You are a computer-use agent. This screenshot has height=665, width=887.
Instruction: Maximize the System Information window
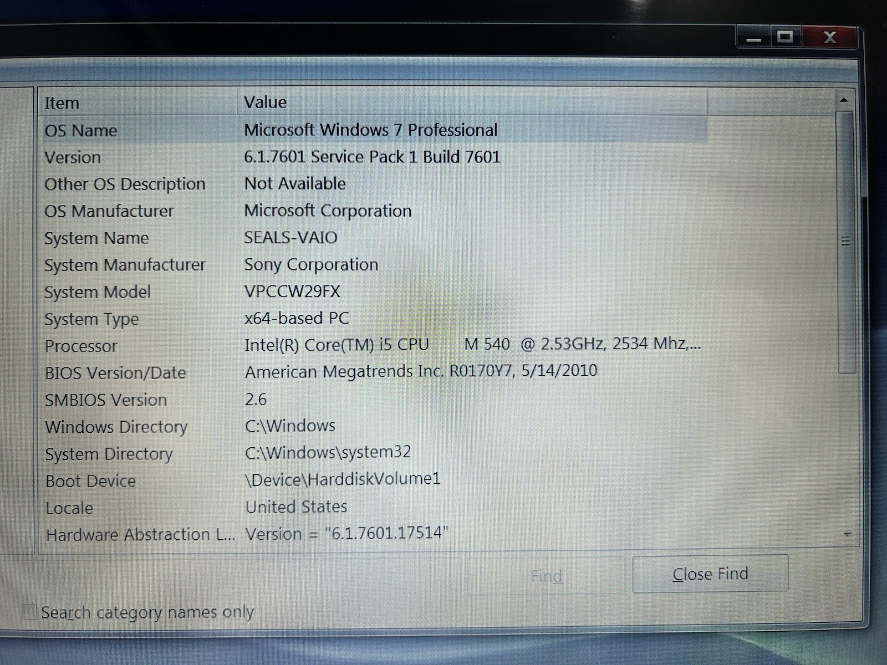point(784,37)
